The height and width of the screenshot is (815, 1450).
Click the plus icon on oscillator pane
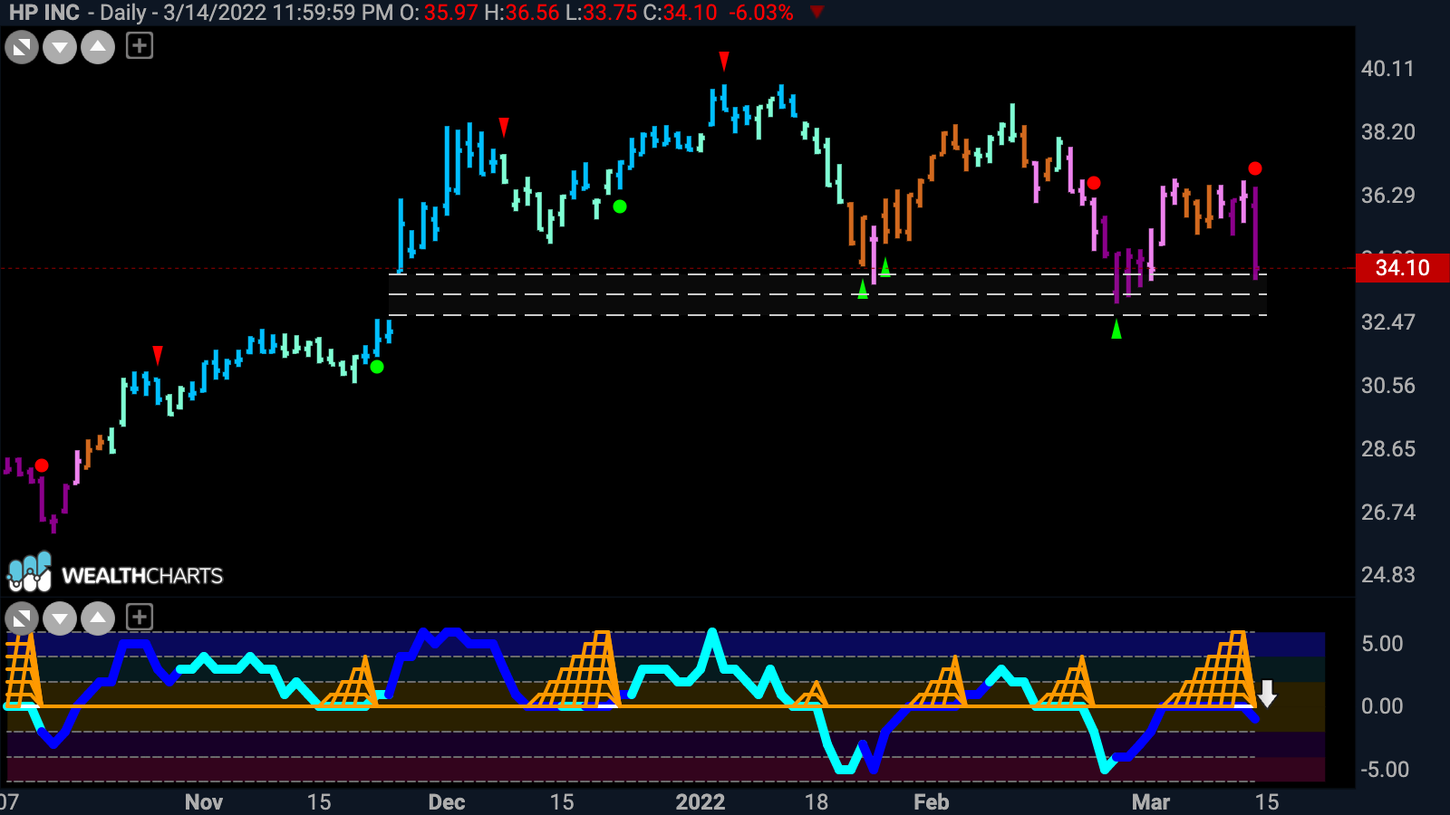click(140, 618)
